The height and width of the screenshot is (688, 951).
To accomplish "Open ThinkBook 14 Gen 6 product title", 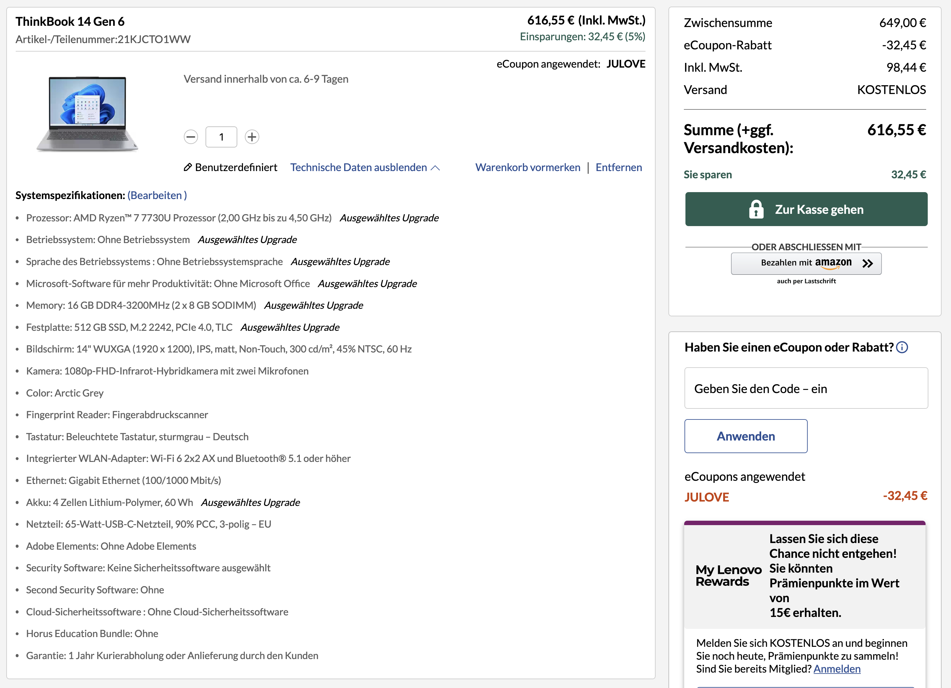I will click(70, 22).
